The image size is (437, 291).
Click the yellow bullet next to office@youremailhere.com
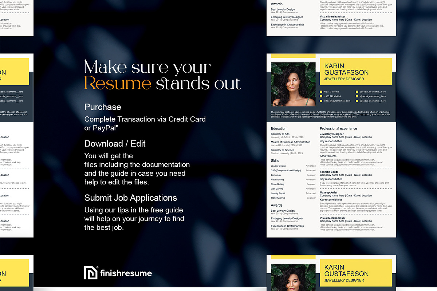[321, 101]
